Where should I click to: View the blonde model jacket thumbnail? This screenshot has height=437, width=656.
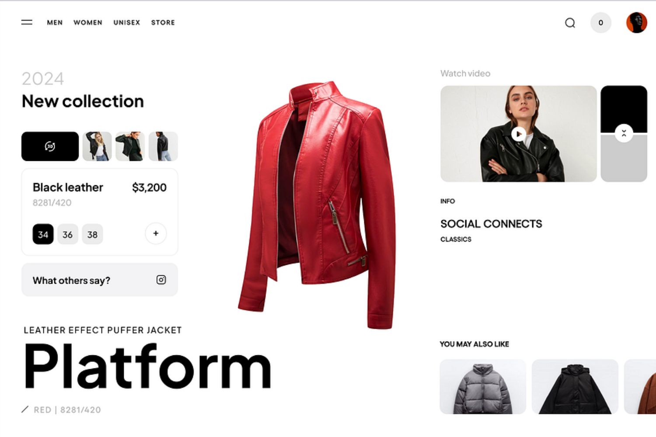(97, 146)
